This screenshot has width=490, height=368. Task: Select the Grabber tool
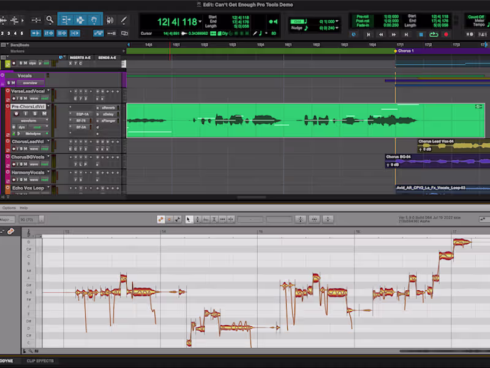click(94, 20)
